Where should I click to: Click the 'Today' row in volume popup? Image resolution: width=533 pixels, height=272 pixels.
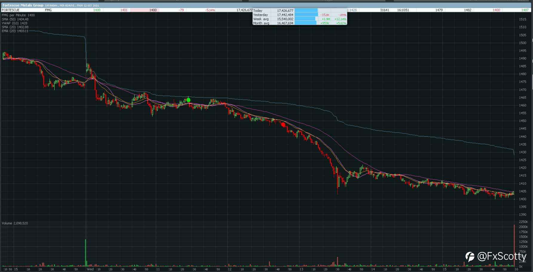coord(299,10)
